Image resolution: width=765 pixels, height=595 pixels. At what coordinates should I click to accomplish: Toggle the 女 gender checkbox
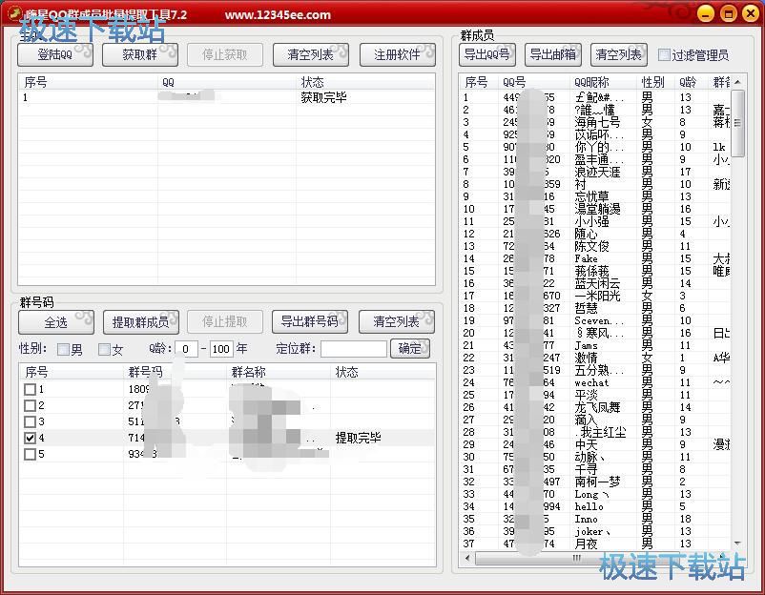(104, 349)
